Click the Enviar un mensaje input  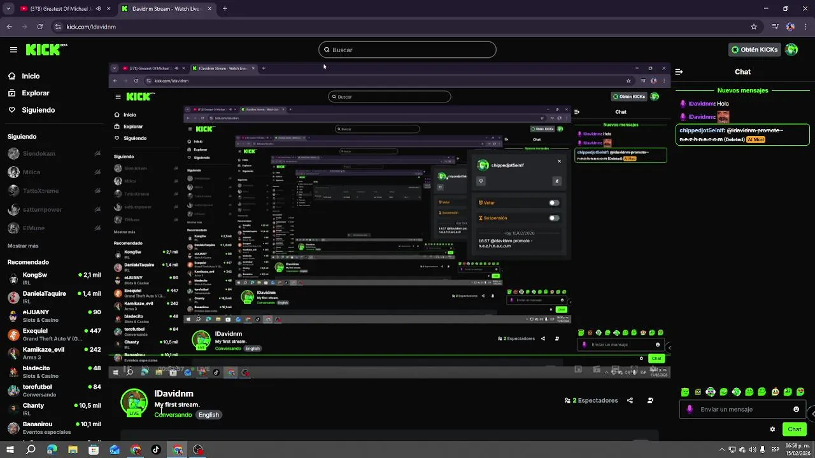[742, 409]
